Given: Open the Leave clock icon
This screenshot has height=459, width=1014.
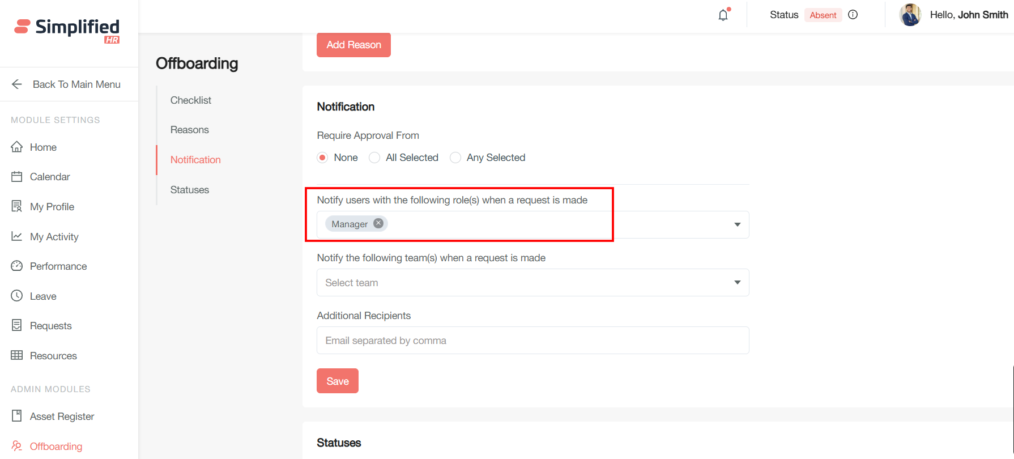Looking at the screenshot, I should (x=17, y=296).
